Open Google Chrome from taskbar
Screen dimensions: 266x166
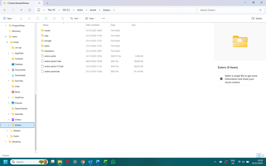(83, 162)
